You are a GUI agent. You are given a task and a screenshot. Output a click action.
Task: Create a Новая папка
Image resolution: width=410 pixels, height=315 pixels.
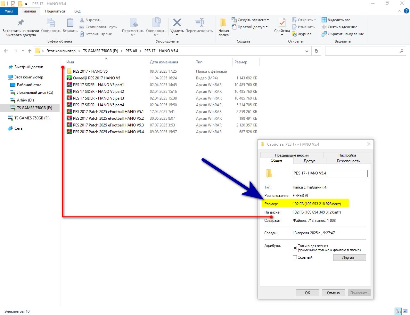tap(224, 28)
